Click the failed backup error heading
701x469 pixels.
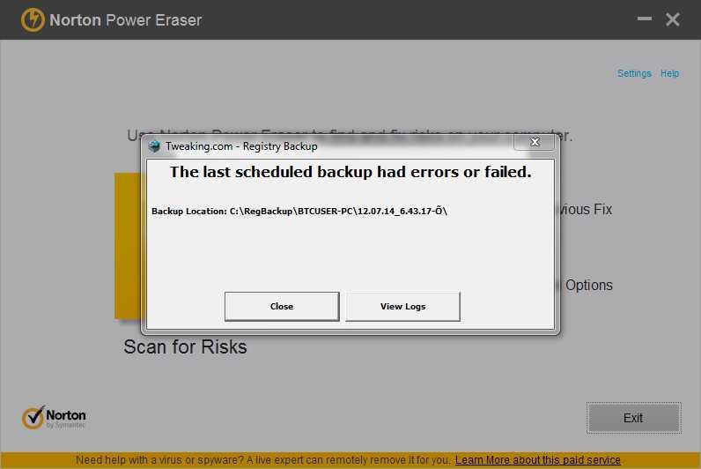click(350, 172)
